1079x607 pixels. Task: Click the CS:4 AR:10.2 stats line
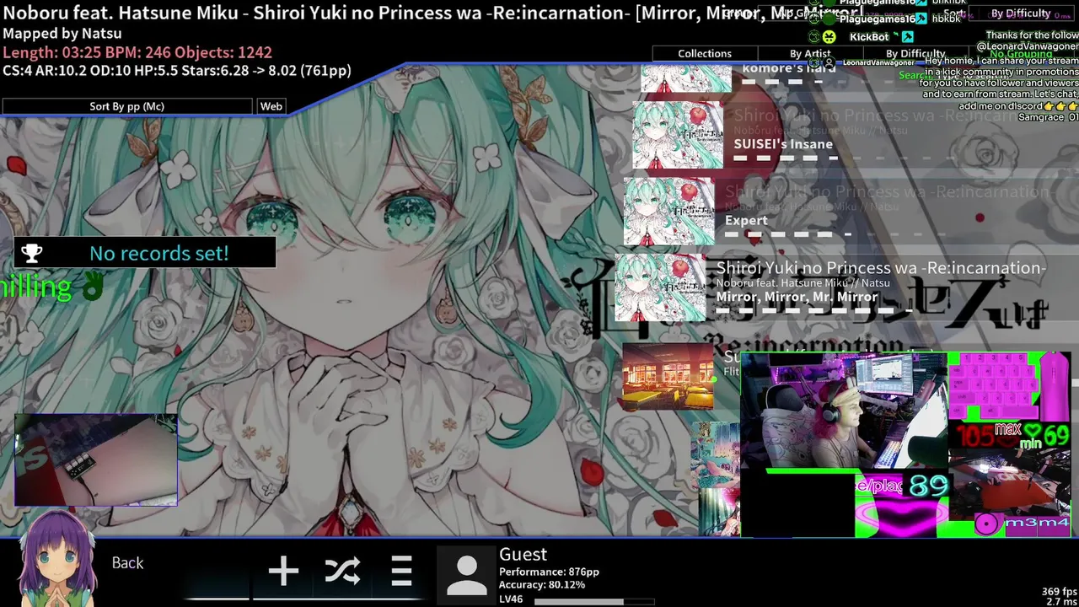(177, 71)
